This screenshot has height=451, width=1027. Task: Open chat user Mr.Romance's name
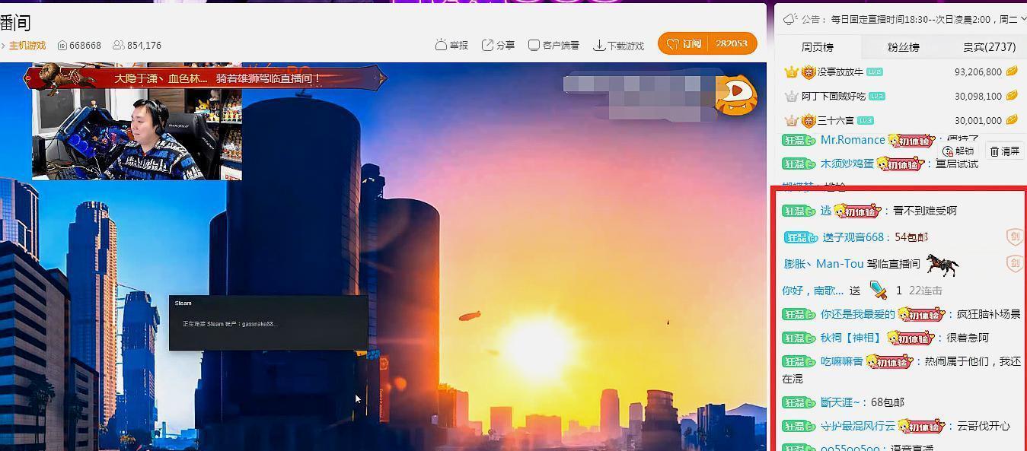853,140
